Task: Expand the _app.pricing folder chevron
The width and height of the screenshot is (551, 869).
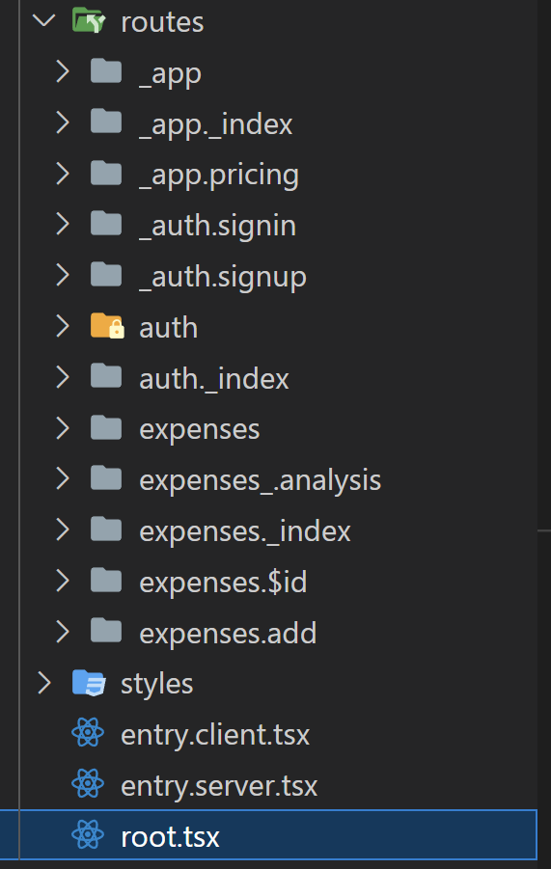Action: (63, 174)
